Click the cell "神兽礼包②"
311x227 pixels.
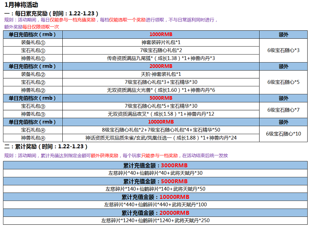point(33,90)
